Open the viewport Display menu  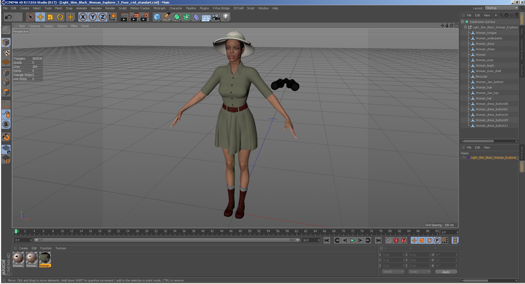[x=49, y=26]
